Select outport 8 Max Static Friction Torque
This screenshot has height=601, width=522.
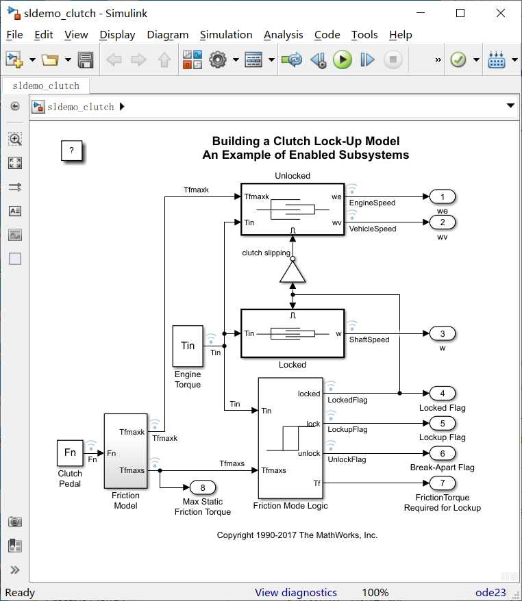tap(203, 487)
